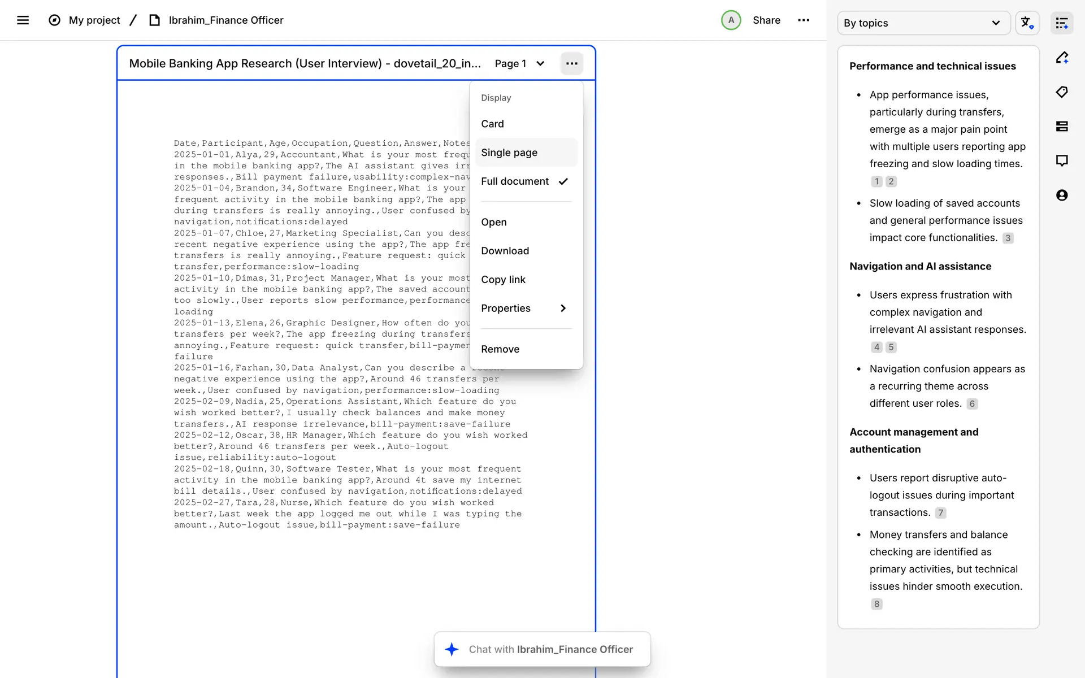Open the AI summary panel icon
Screen dimensions: 1085x678
coord(1062,23)
